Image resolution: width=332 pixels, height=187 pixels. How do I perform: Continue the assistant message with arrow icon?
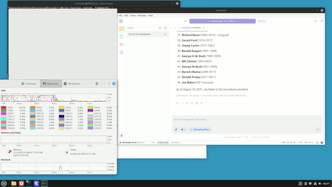point(182,103)
